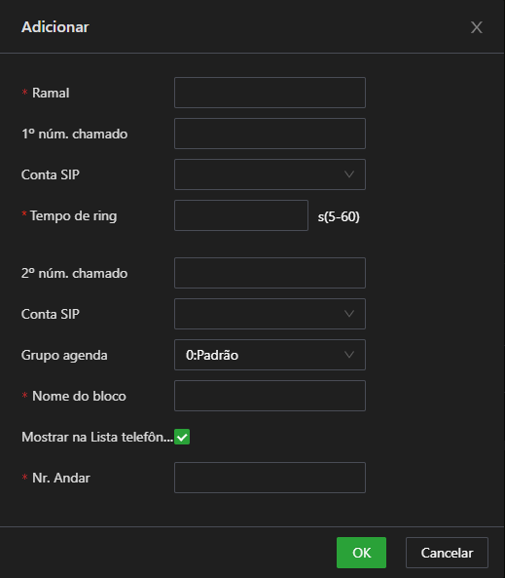Click the 1º núm. chamado text box

pos(270,134)
